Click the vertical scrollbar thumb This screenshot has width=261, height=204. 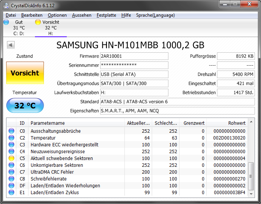click(x=251, y=176)
